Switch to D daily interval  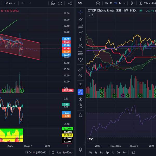(x=111, y=3)
